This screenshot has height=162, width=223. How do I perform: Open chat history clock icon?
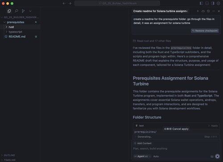[x=208, y=11]
